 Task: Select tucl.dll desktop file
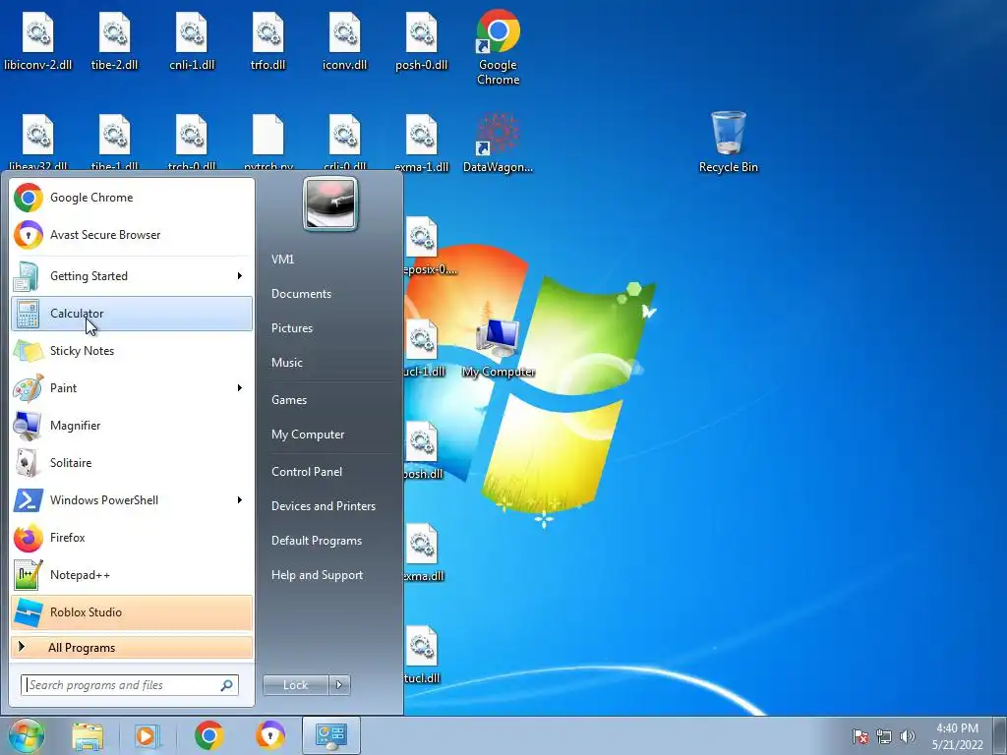423,654
